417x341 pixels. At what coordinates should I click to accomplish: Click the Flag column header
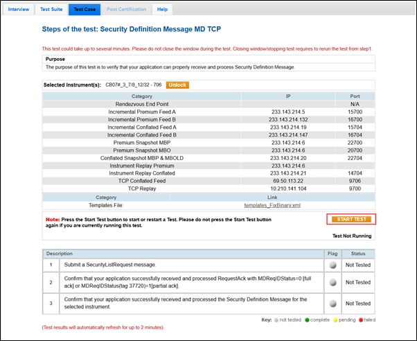point(332,253)
